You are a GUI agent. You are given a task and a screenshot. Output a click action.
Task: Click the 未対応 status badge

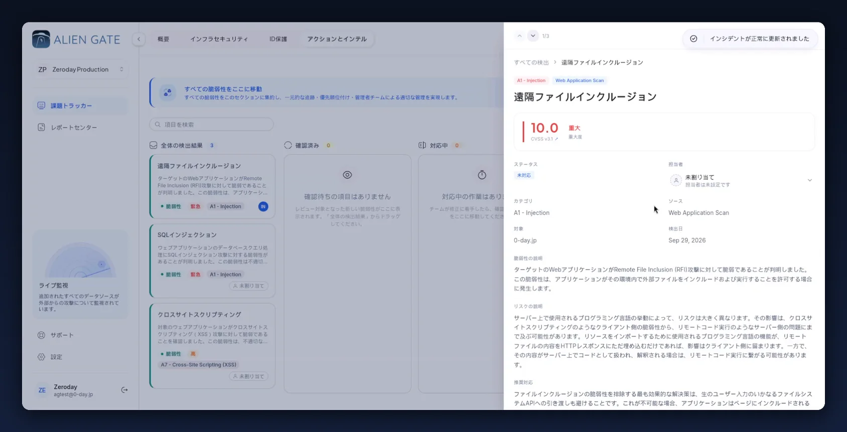coord(524,175)
